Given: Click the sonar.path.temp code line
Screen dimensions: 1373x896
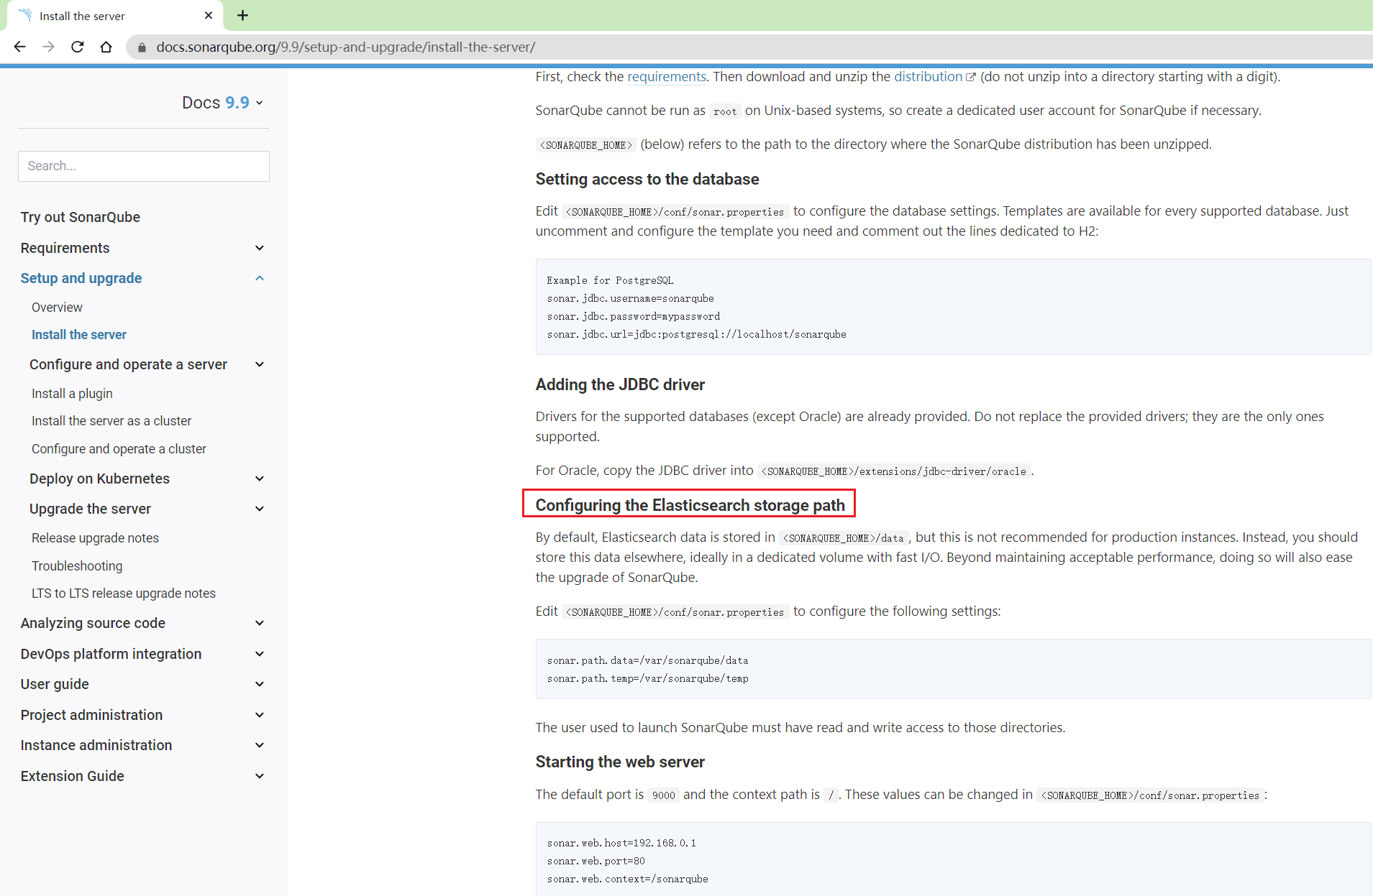Looking at the screenshot, I should click(647, 678).
